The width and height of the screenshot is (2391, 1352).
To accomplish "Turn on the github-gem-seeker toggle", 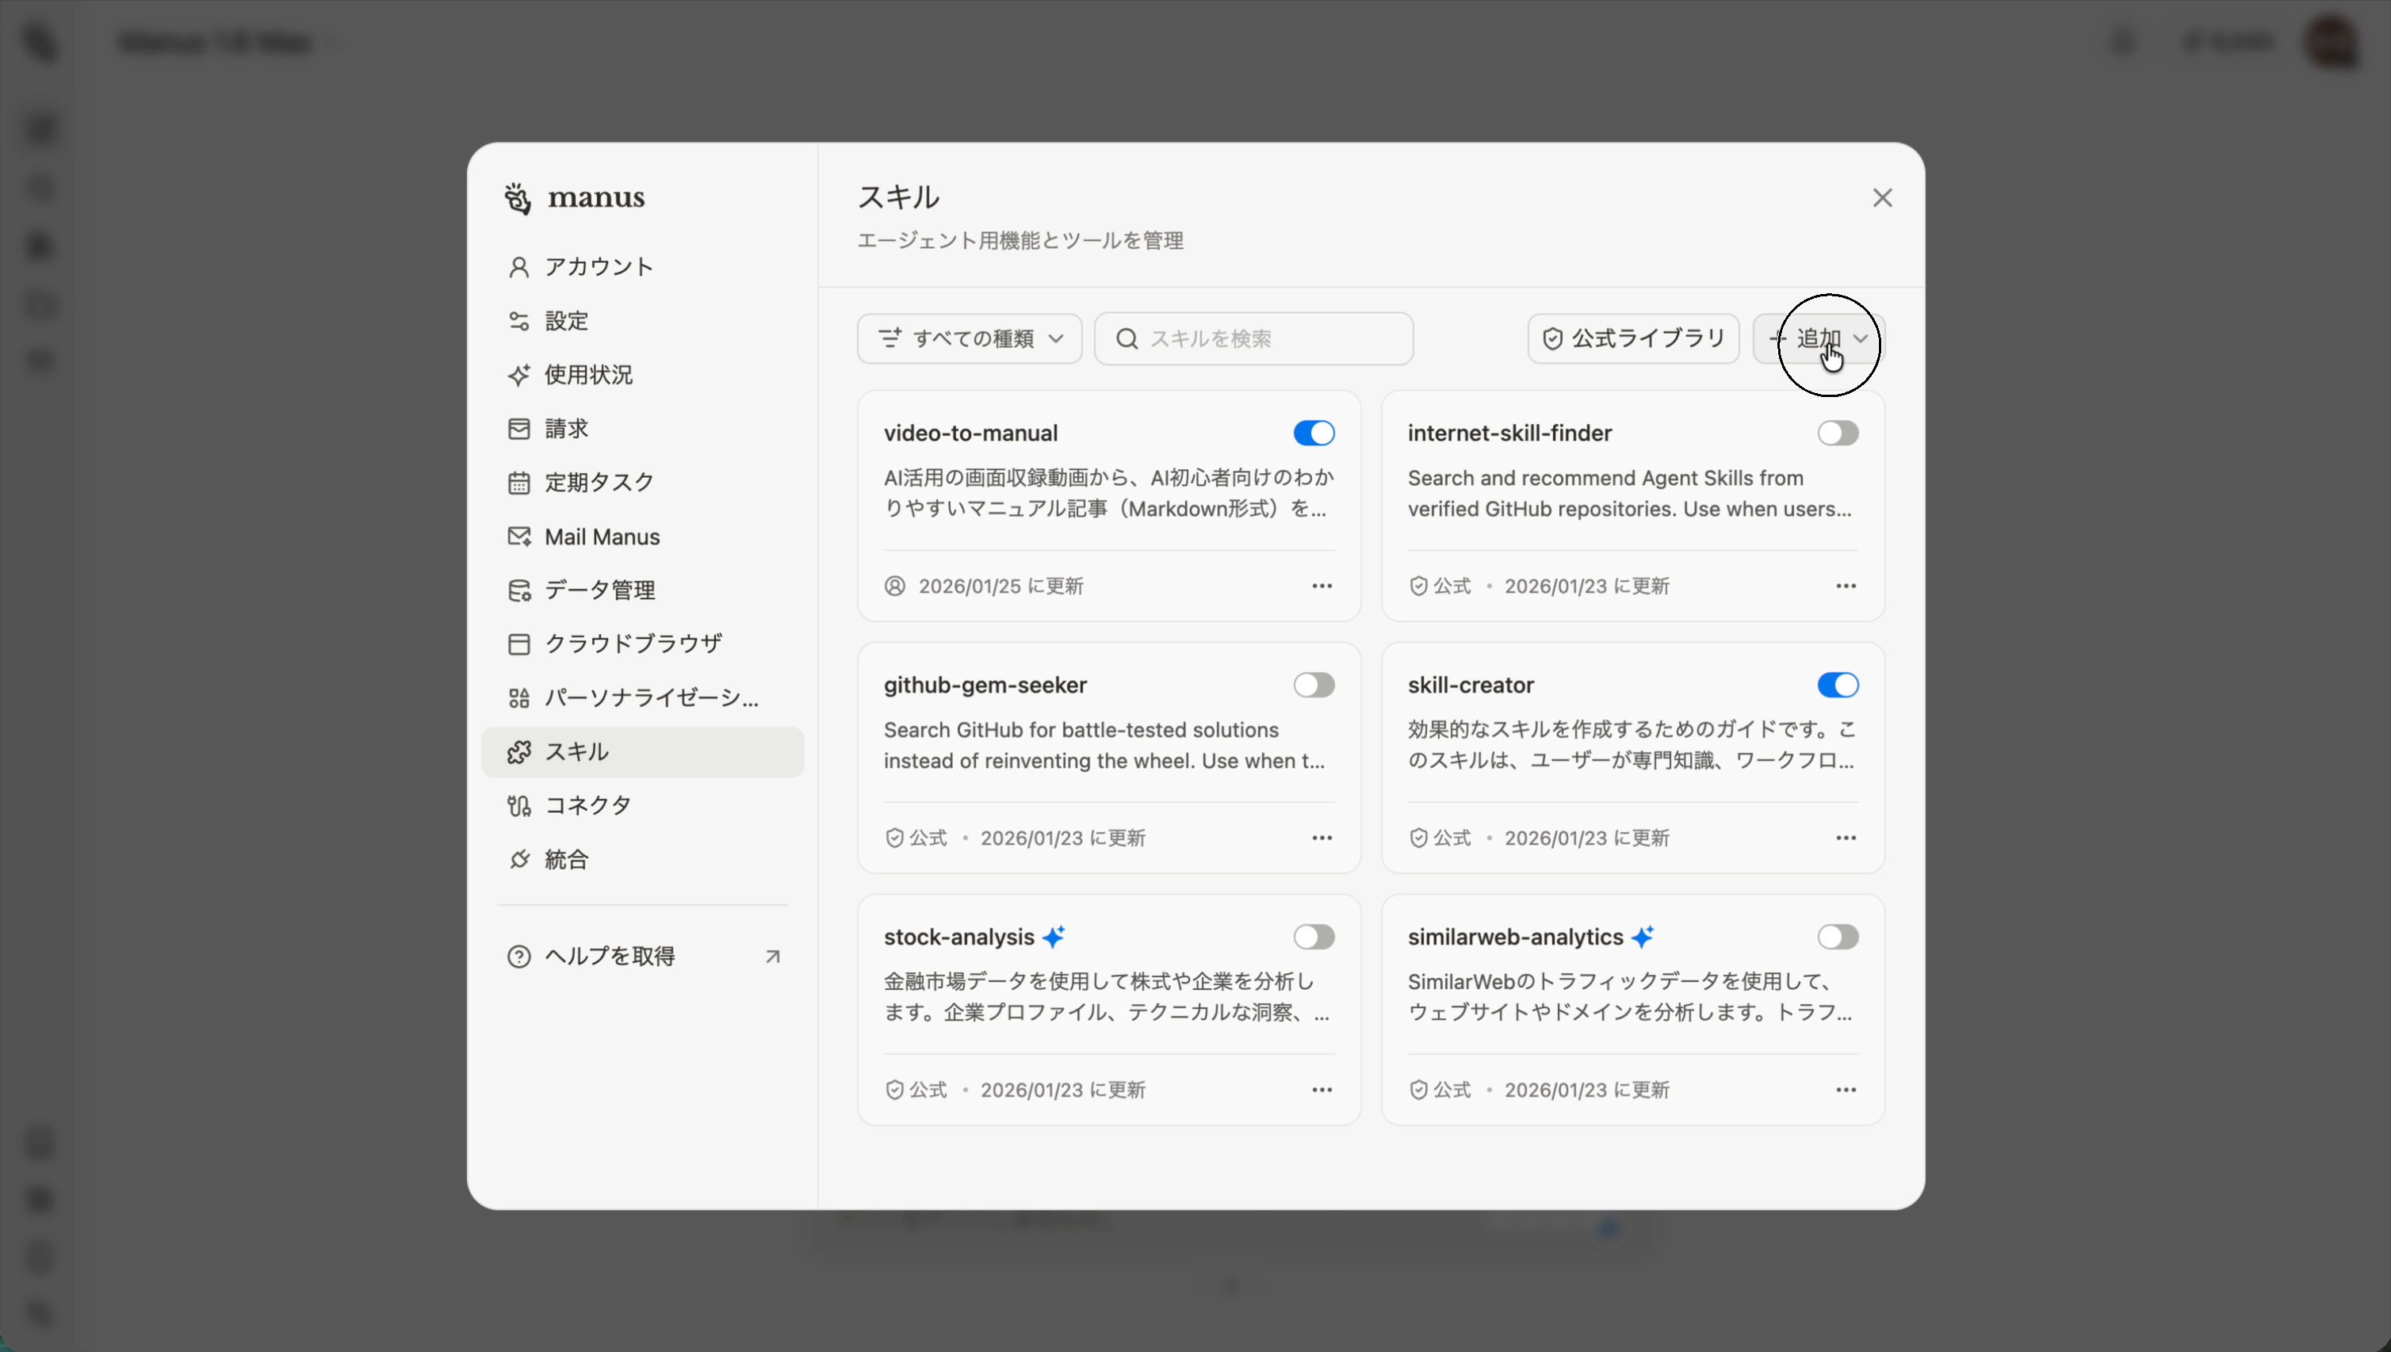I will tap(1314, 686).
